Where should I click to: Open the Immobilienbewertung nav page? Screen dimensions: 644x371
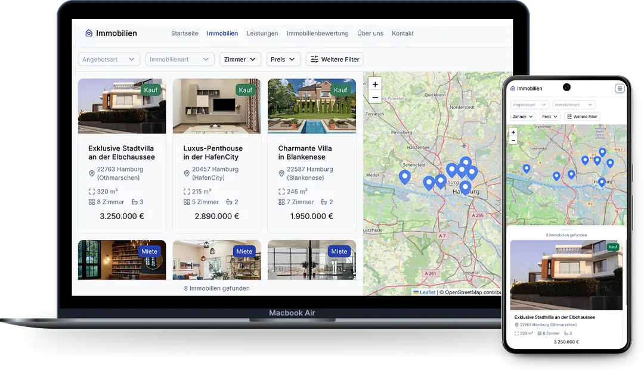(317, 33)
